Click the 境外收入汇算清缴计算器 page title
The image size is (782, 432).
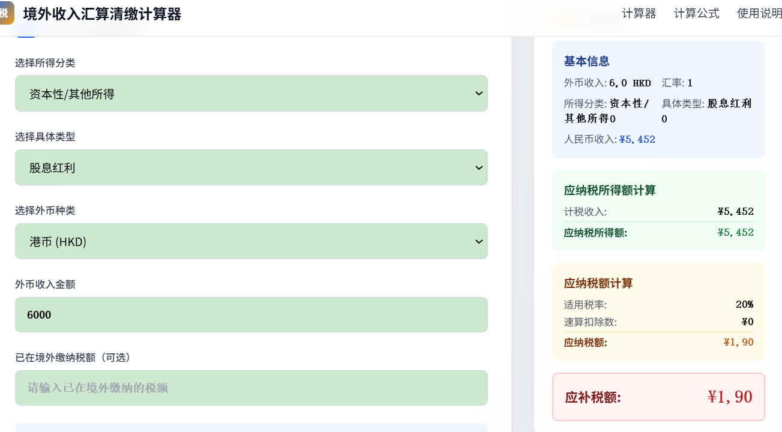click(102, 14)
